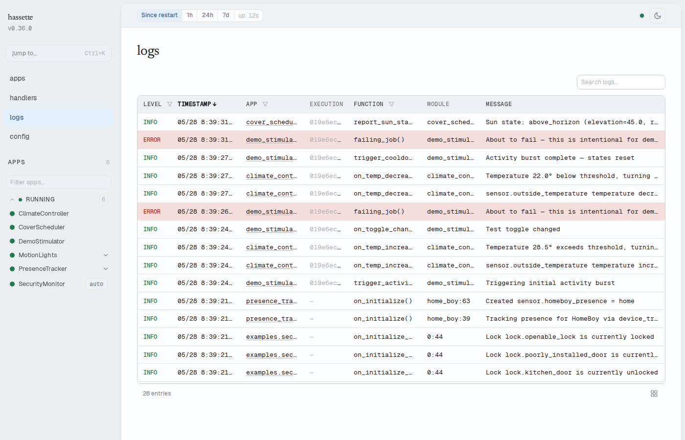Open app link in Activity burst complete row
685x440 pixels.
(x=271, y=158)
